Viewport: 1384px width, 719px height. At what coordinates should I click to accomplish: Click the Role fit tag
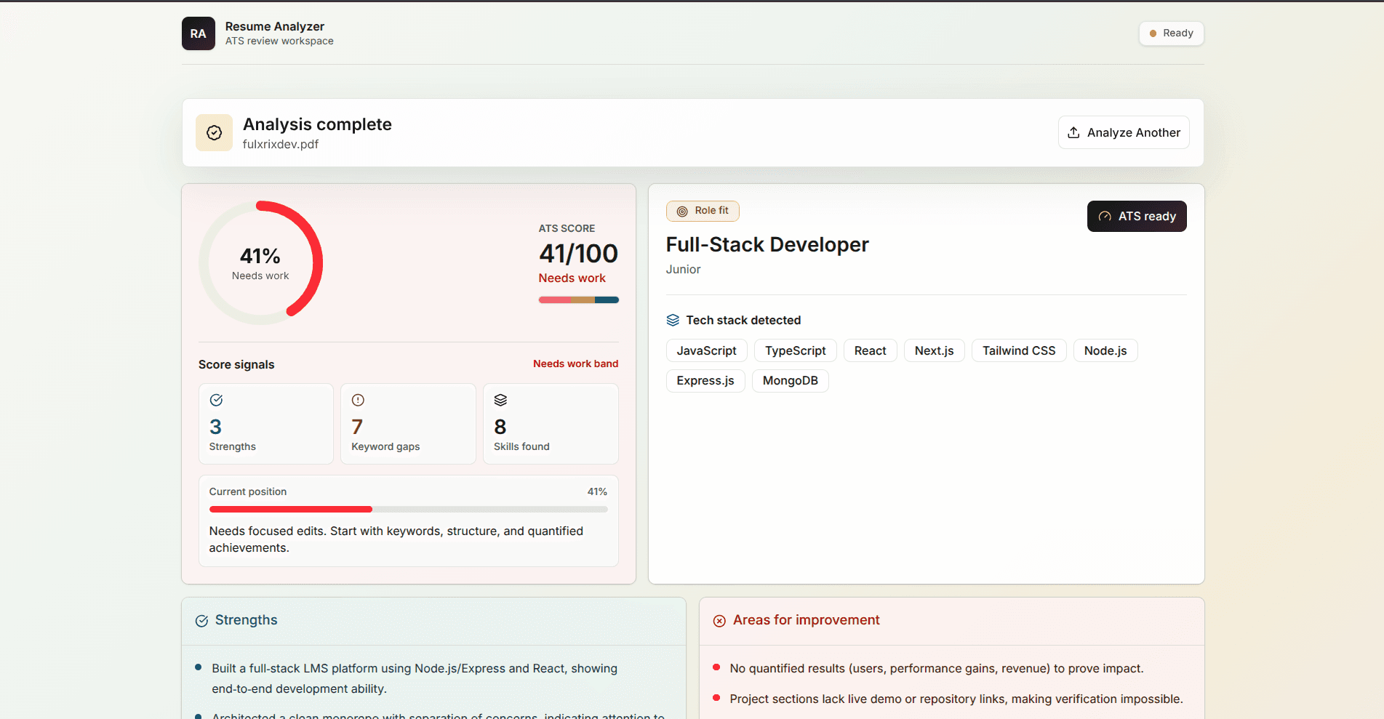[703, 211]
